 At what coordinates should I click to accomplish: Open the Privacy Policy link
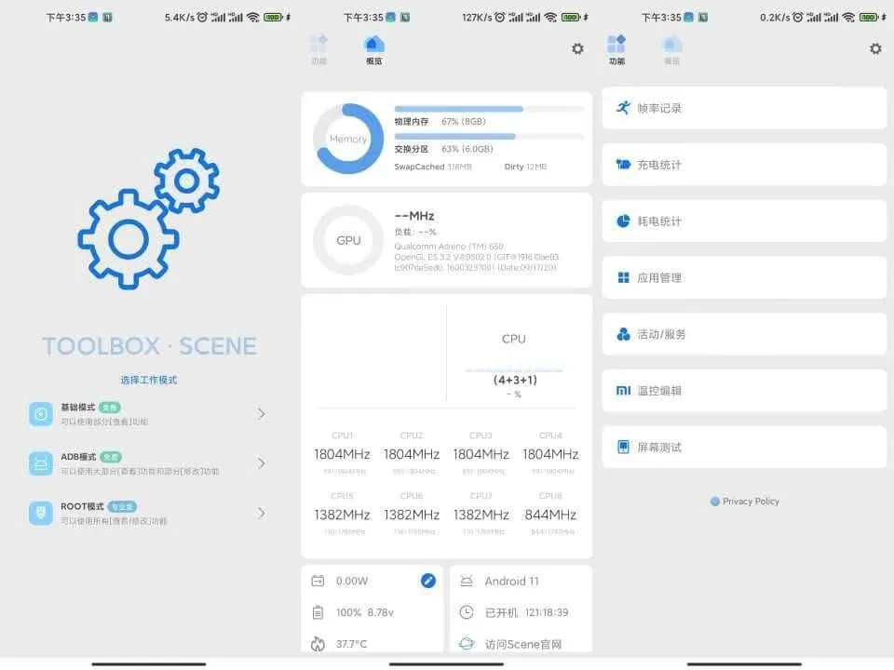pos(745,502)
